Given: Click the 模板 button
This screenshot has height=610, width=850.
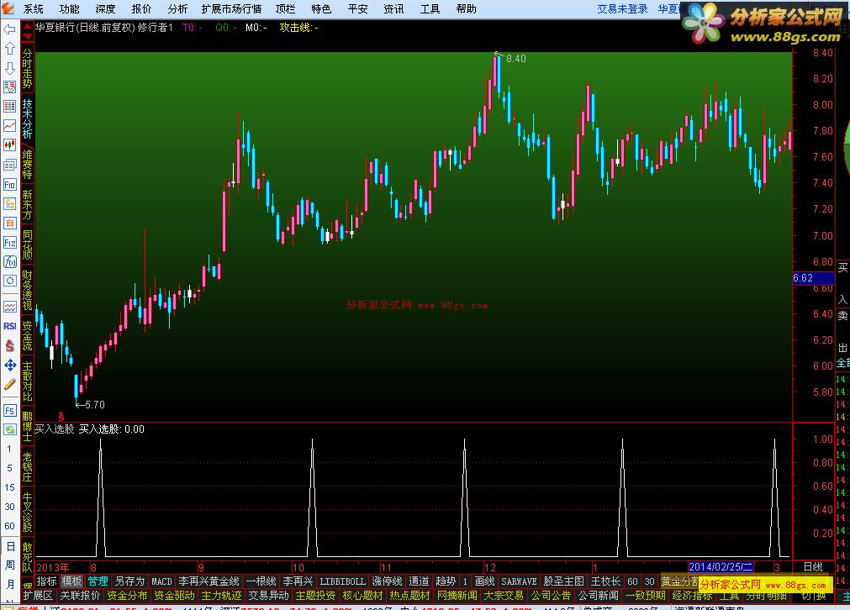Looking at the screenshot, I should tap(71, 581).
